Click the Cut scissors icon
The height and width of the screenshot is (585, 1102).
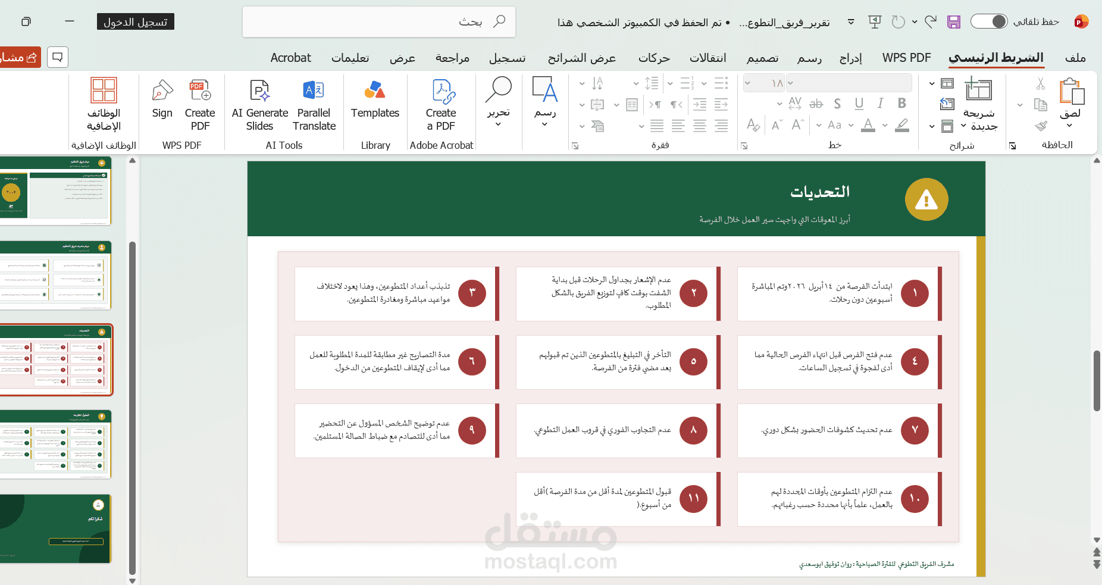pos(1040,83)
